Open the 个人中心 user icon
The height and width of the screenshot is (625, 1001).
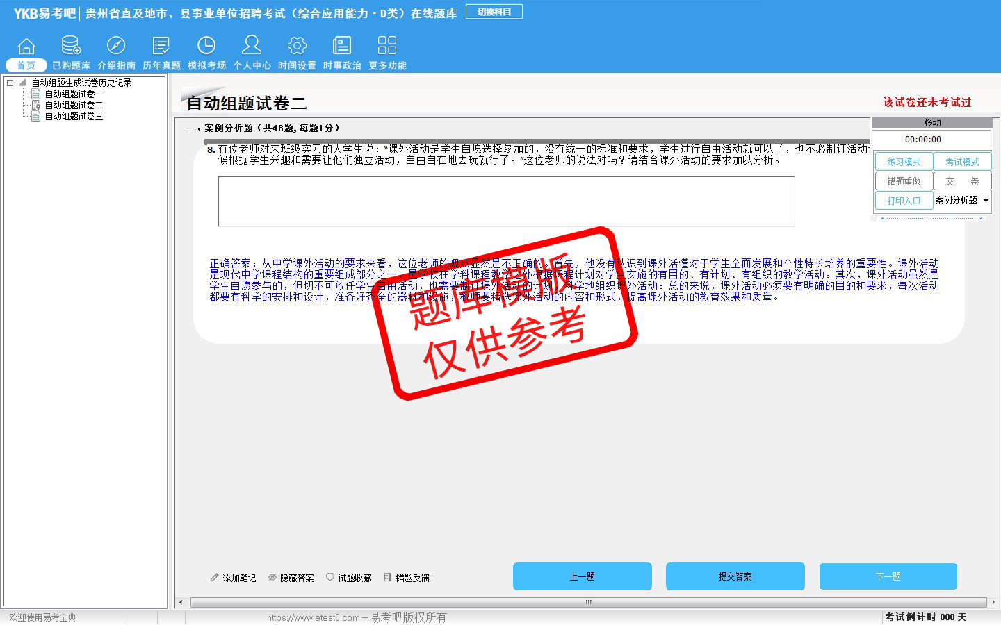[252, 47]
